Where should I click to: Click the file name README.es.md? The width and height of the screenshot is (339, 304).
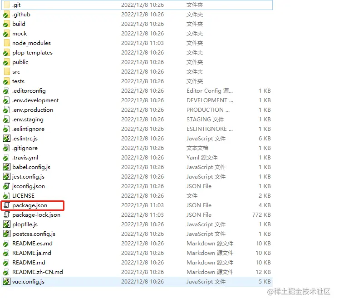pyautogui.click(x=32, y=244)
